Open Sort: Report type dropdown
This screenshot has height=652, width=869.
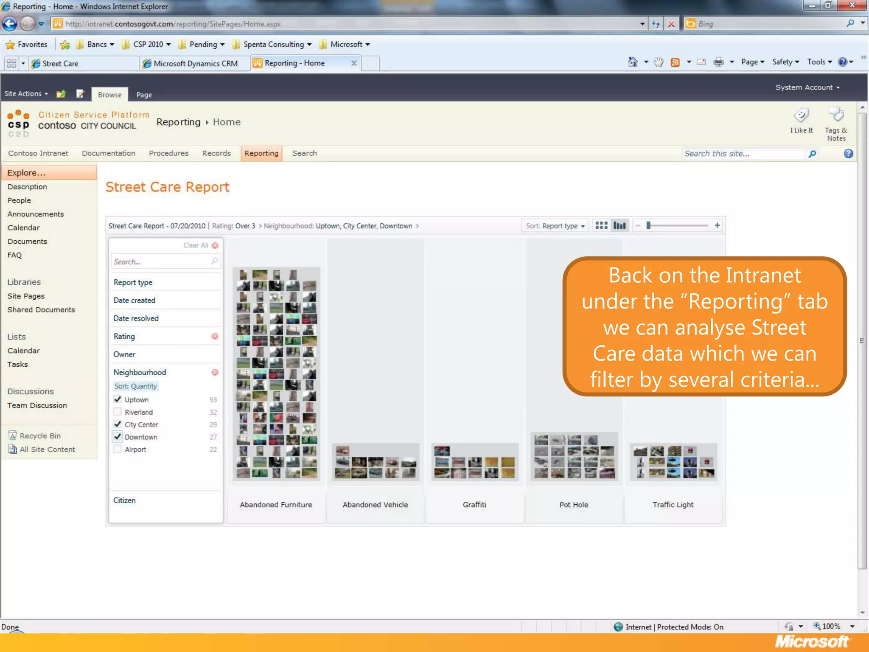click(x=555, y=226)
